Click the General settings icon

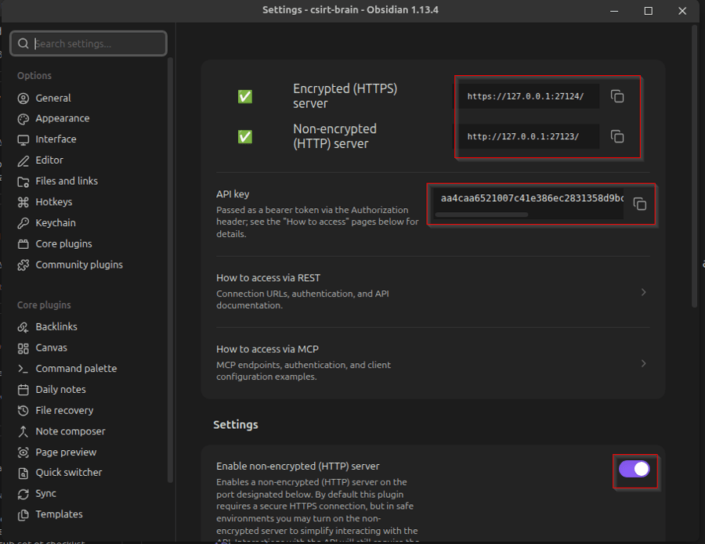coord(23,99)
